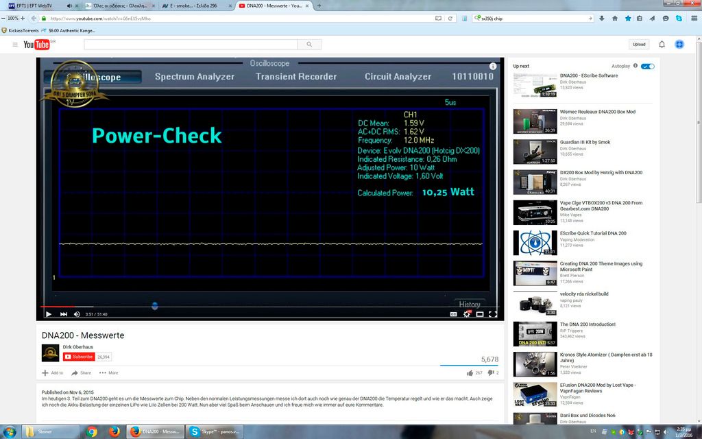This screenshot has width=702, height=439.
Task: Toggle closed captions on the player
Action: tap(453, 314)
